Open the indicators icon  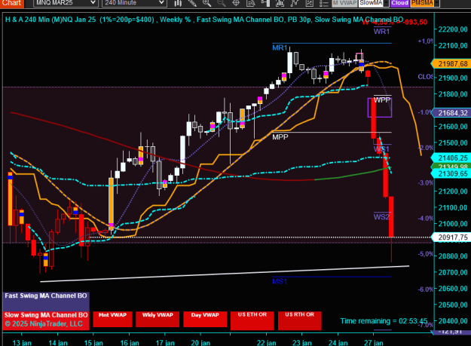coord(280,3)
